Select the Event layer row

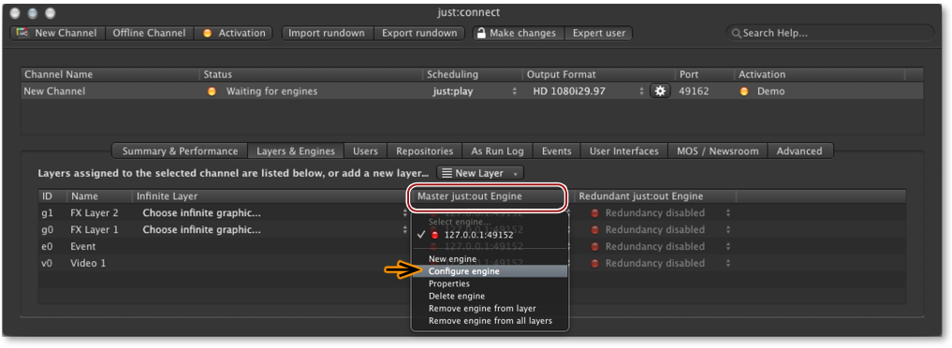(x=83, y=247)
